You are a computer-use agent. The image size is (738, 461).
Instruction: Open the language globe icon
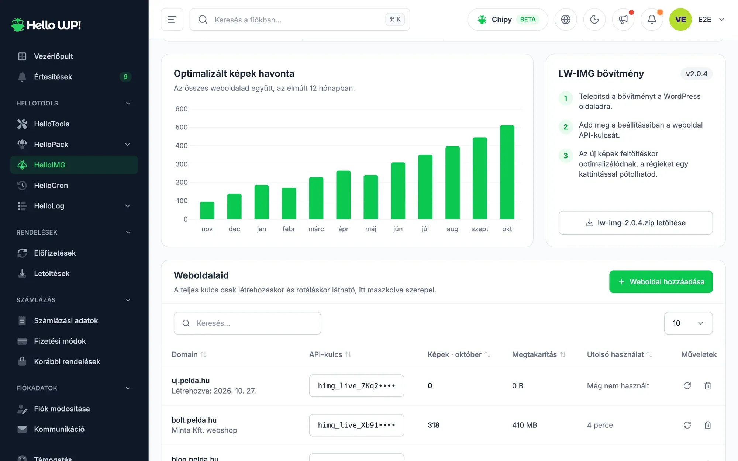click(566, 20)
